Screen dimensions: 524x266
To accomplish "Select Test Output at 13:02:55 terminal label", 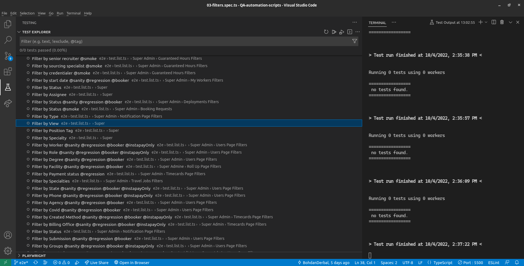I will tap(452, 22).
